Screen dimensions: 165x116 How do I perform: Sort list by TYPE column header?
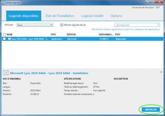[53, 34]
